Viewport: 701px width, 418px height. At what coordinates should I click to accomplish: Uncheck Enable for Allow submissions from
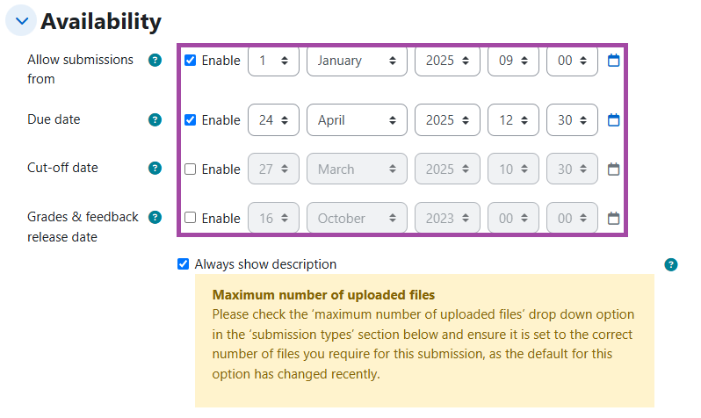(x=190, y=60)
